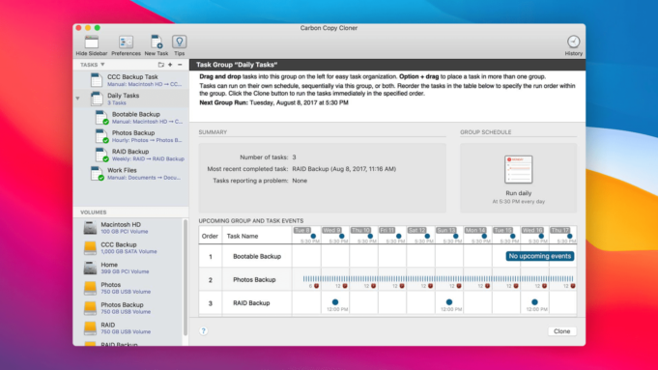Click the Work Files task document icon
This screenshot has height=370, width=658.
pos(97,174)
